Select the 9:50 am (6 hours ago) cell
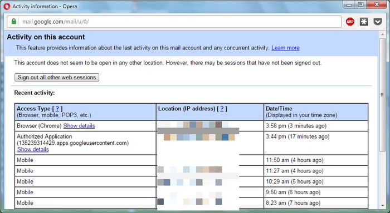390x213 pixels. (316, 192)
